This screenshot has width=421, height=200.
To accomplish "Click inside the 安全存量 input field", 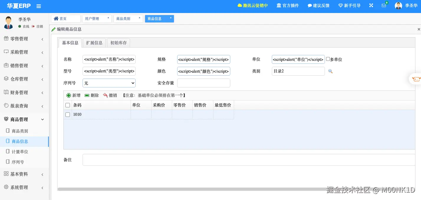I will click(x=203, y=83).
